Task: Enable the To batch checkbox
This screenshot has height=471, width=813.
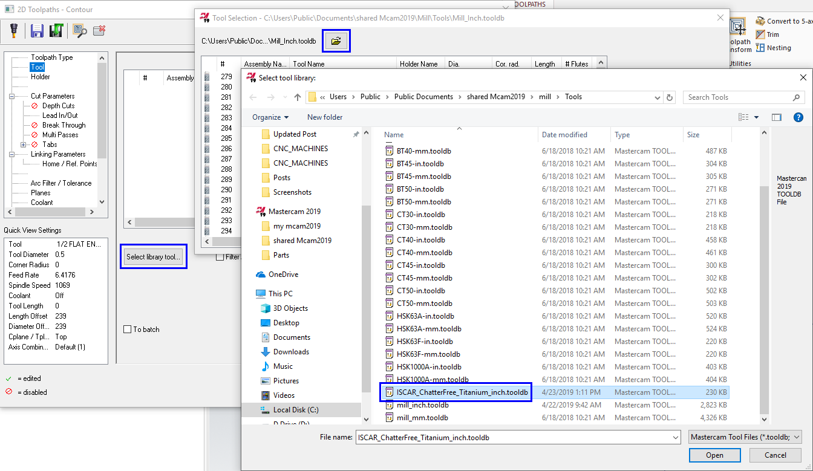Action: (127, 330)
